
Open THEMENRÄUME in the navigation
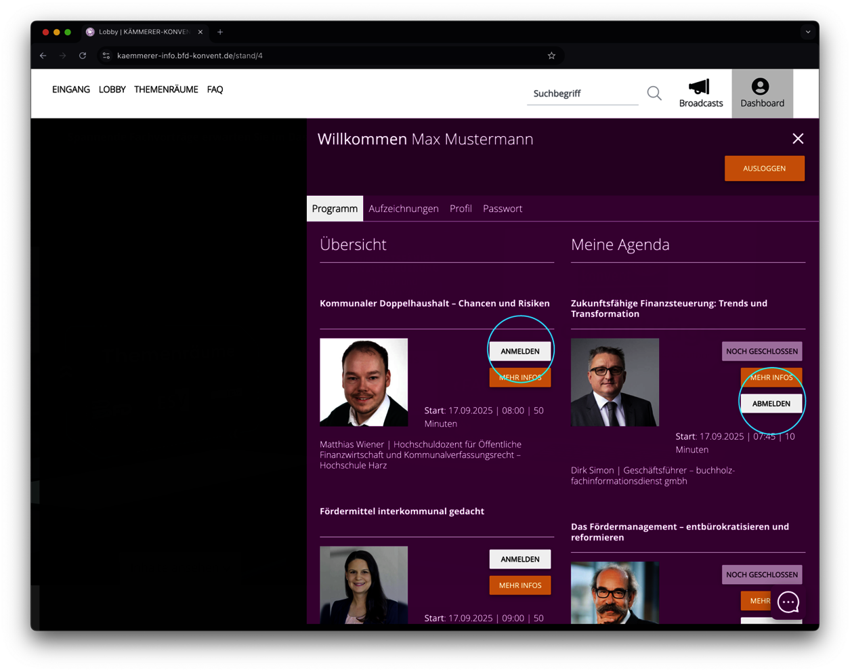166,89
